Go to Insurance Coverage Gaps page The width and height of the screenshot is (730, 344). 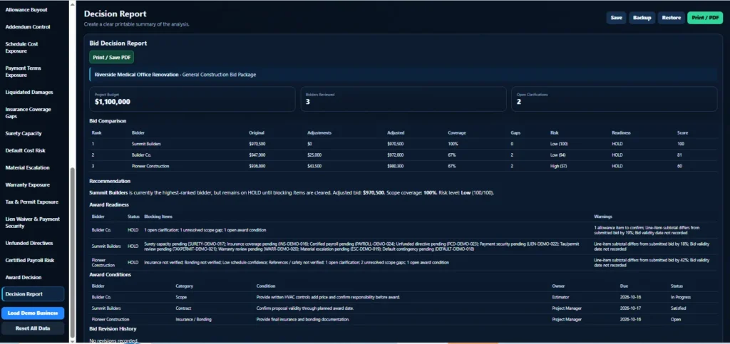pos(28,113)
